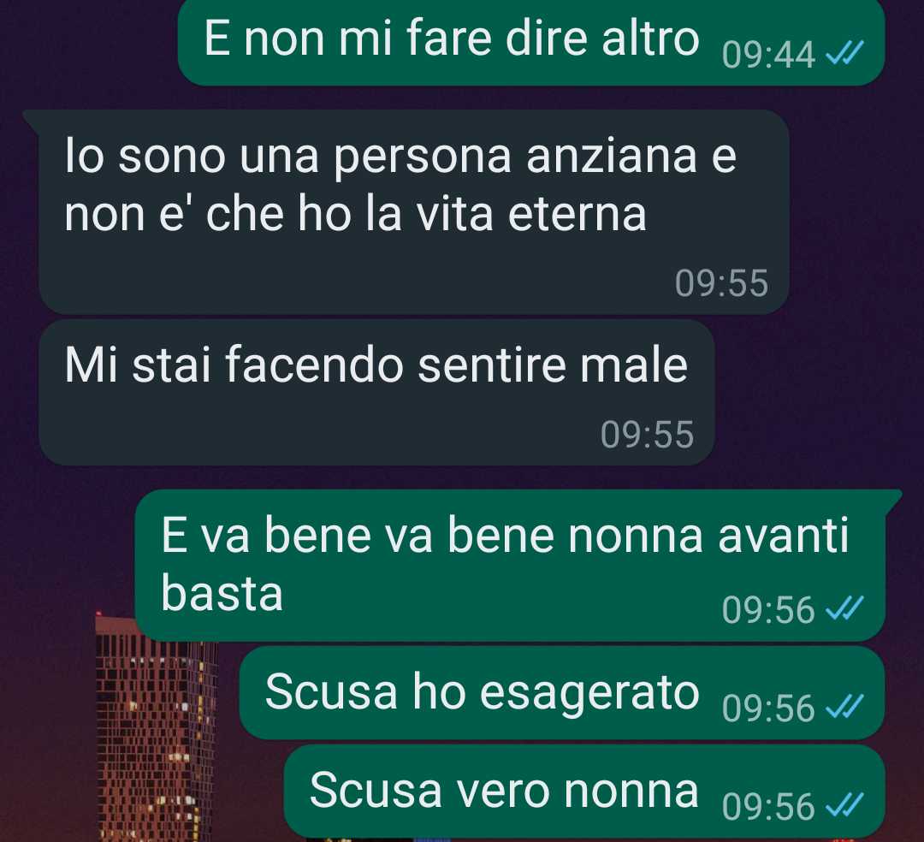Select the 'E va bene va bene nonna' message
The image size is (924, 842).
(x=510, y=565)
